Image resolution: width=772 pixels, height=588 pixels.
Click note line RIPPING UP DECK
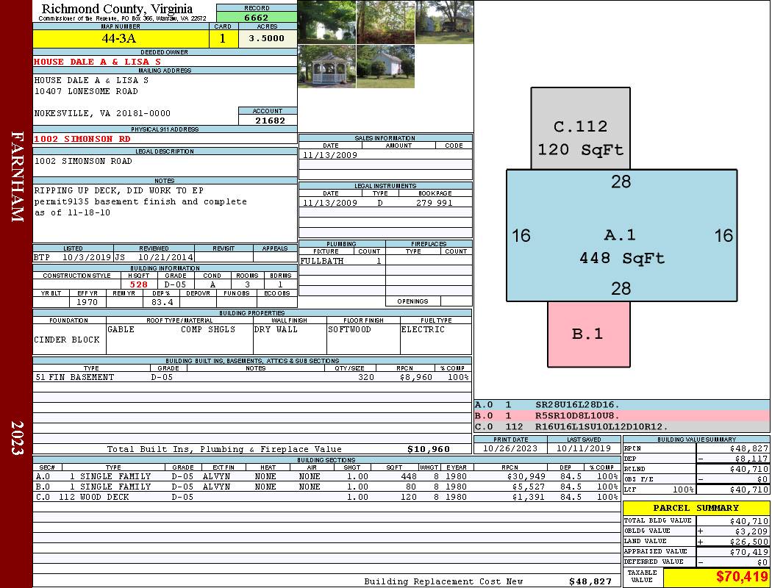tap(118, 190)
